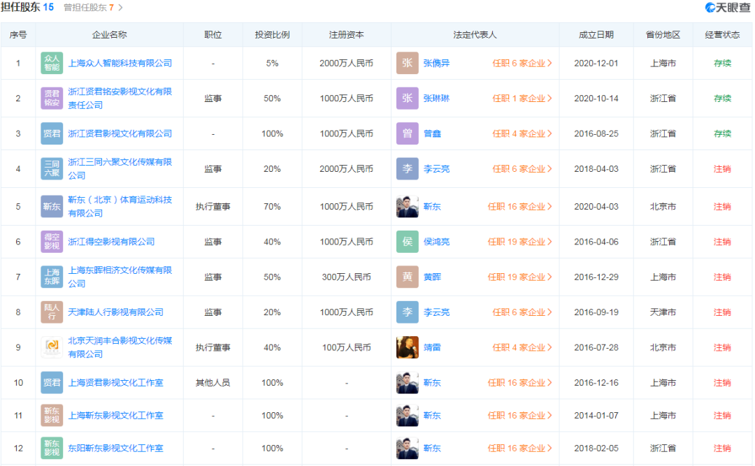
Task: Expand 任职 19 家企业 for 侯鸿亮
Action: tap(520, 242)
